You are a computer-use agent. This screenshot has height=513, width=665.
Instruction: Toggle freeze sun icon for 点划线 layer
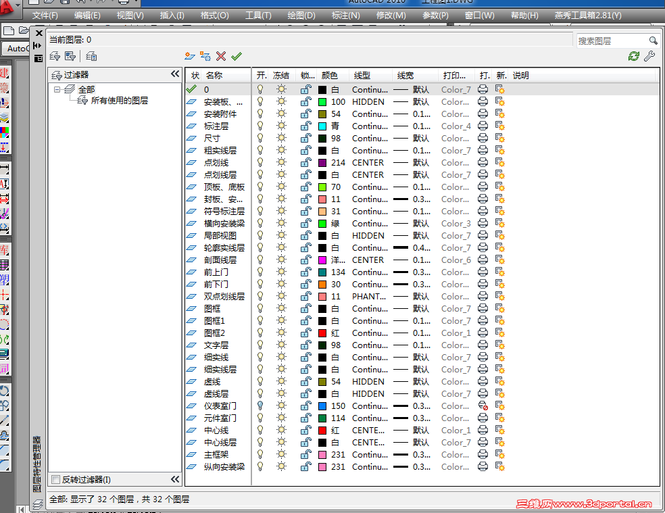tap(281, 162)
